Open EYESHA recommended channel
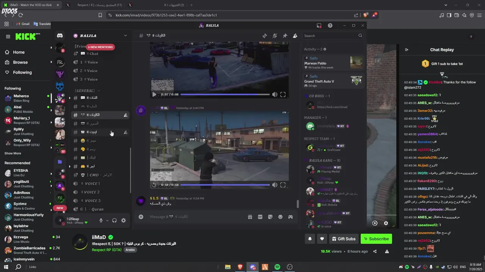 (x=26, y=173)
